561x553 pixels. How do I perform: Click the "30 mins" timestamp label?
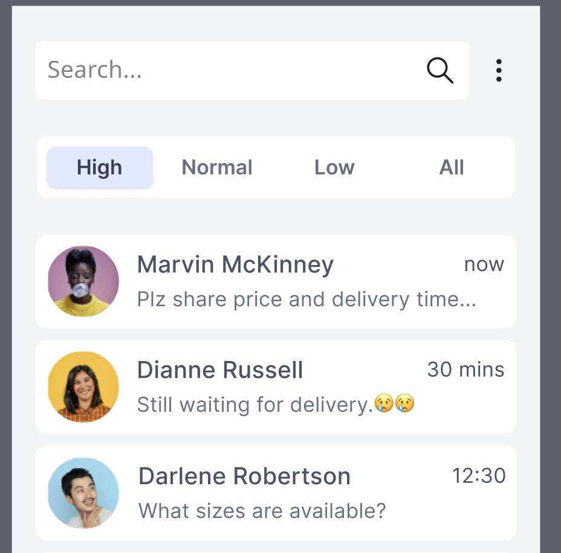tap(465, 369)
